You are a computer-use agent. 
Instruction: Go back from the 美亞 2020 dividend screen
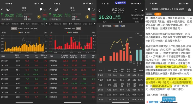(99, 11)
